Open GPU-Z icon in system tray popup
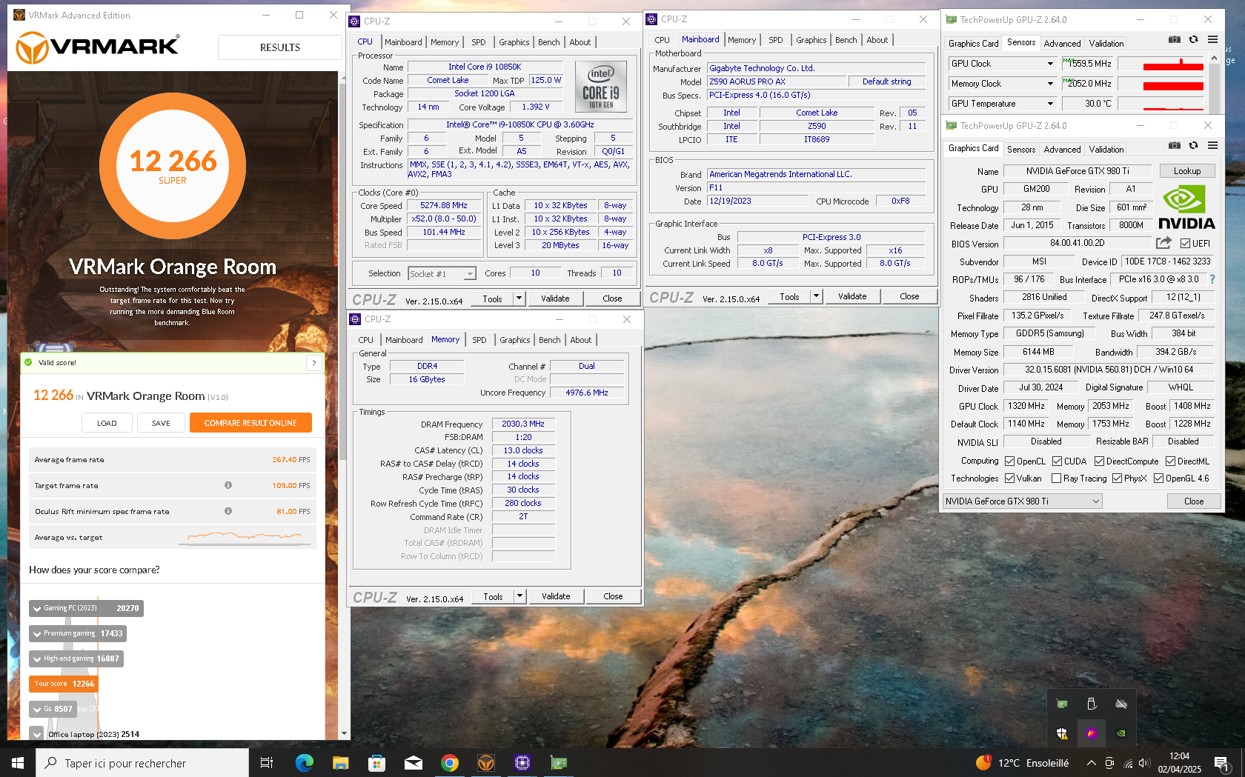1245x777 pixels. click(1062, 704)
